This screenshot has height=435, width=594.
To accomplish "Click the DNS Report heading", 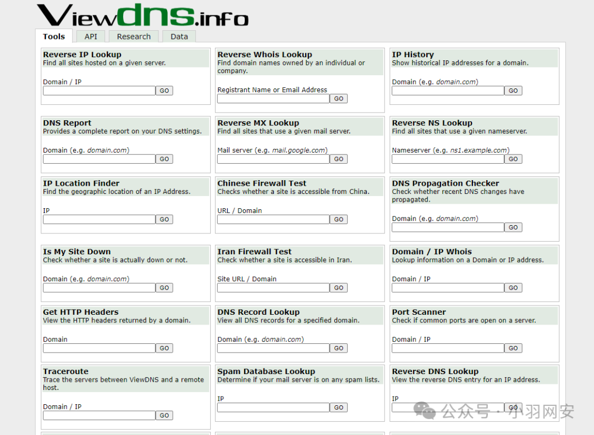I will coord(67,123).
